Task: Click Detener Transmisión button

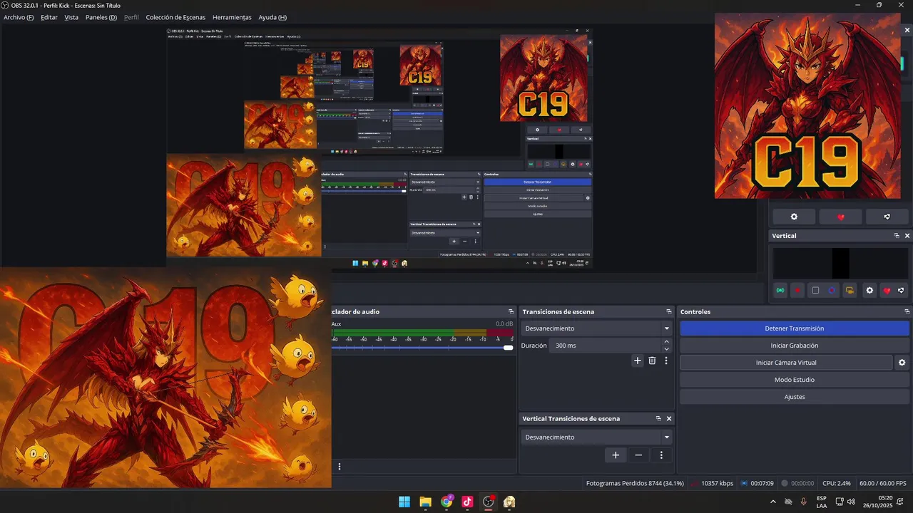Action: click(x=795, y=328)
